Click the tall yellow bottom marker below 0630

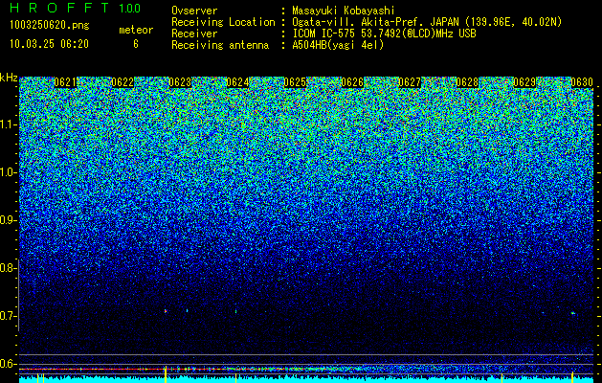point(572,376)
